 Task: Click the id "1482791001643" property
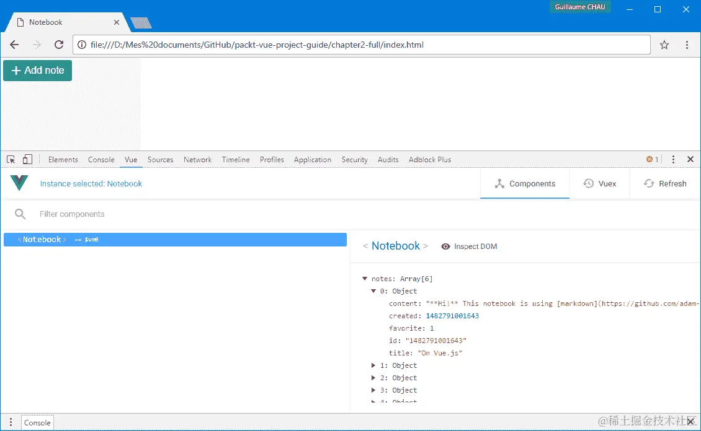pos(427,341)
